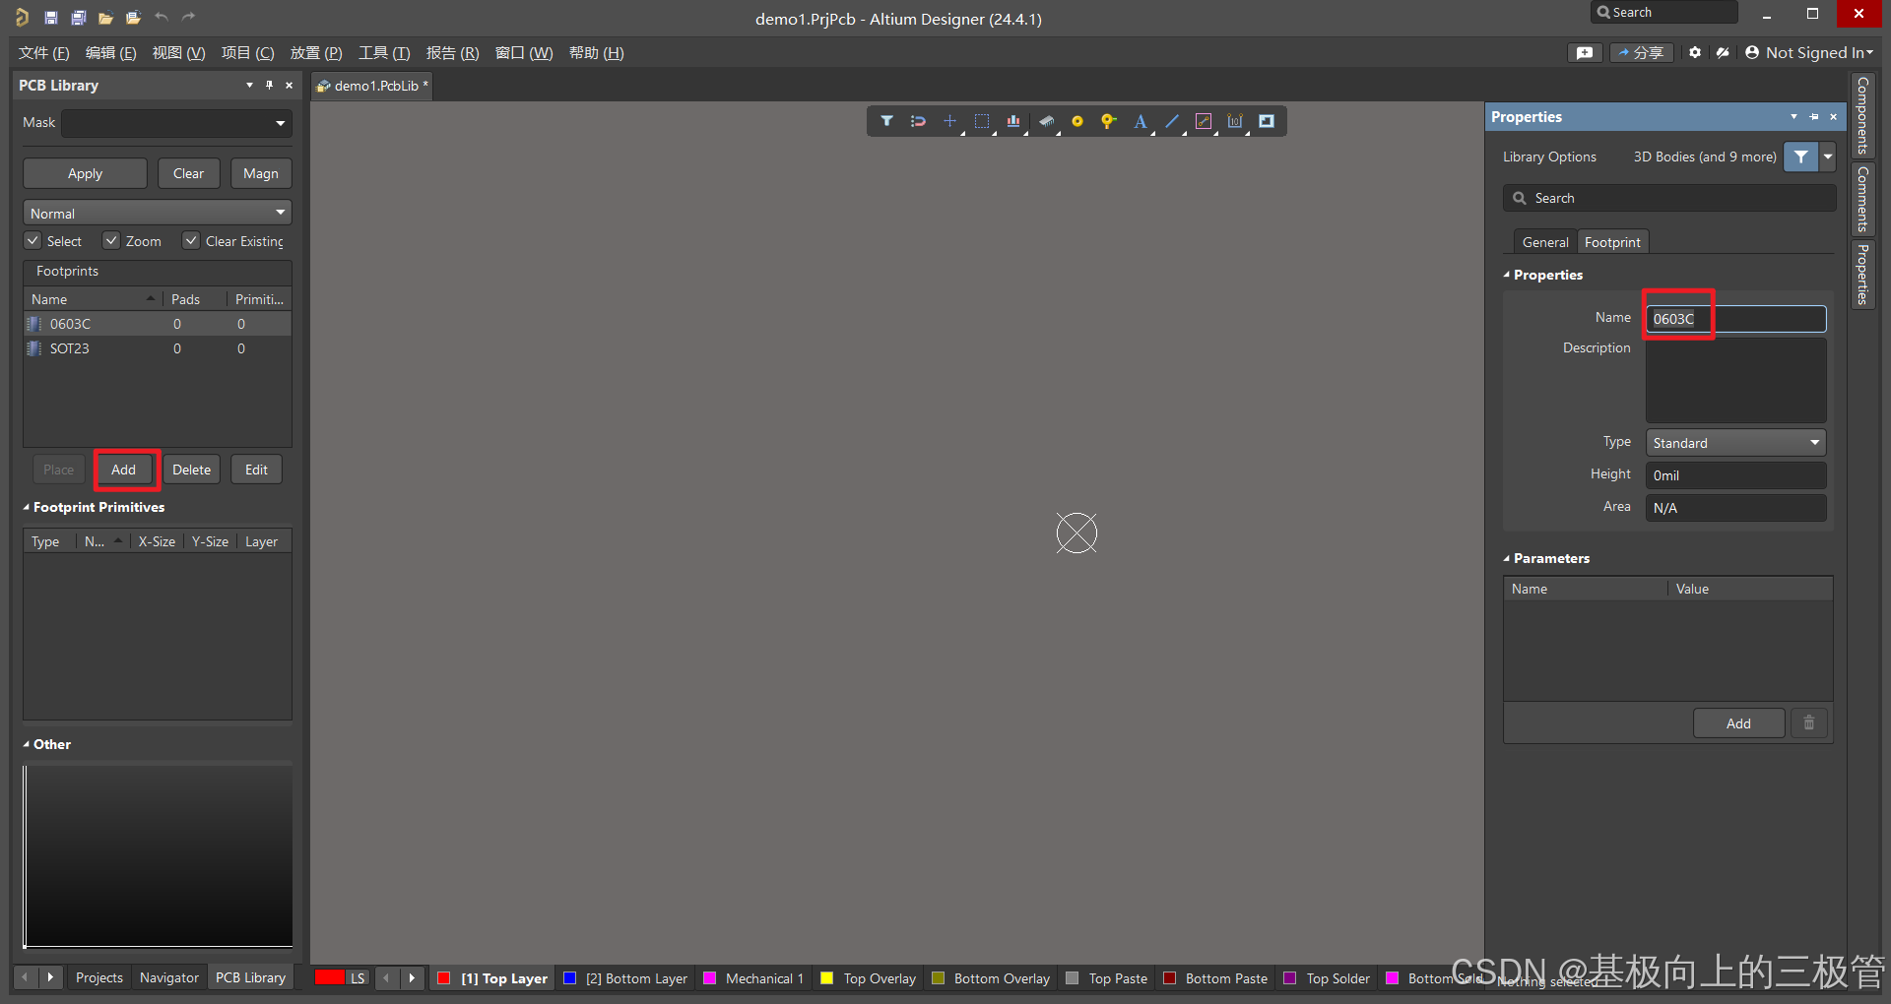Viewport: 1891px width, 1004px height.
Task: Click the red Top Layer color swatch
Action: point(443,977)
